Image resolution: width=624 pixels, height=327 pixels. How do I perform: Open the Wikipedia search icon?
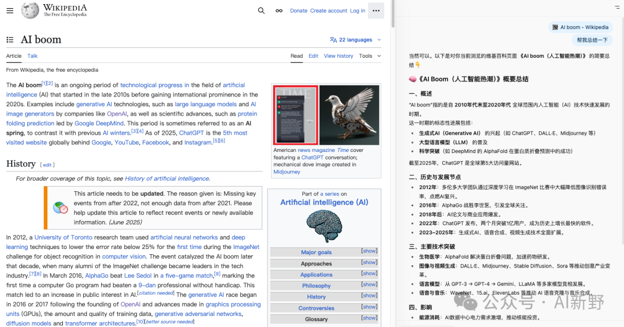tap(261, 11)
